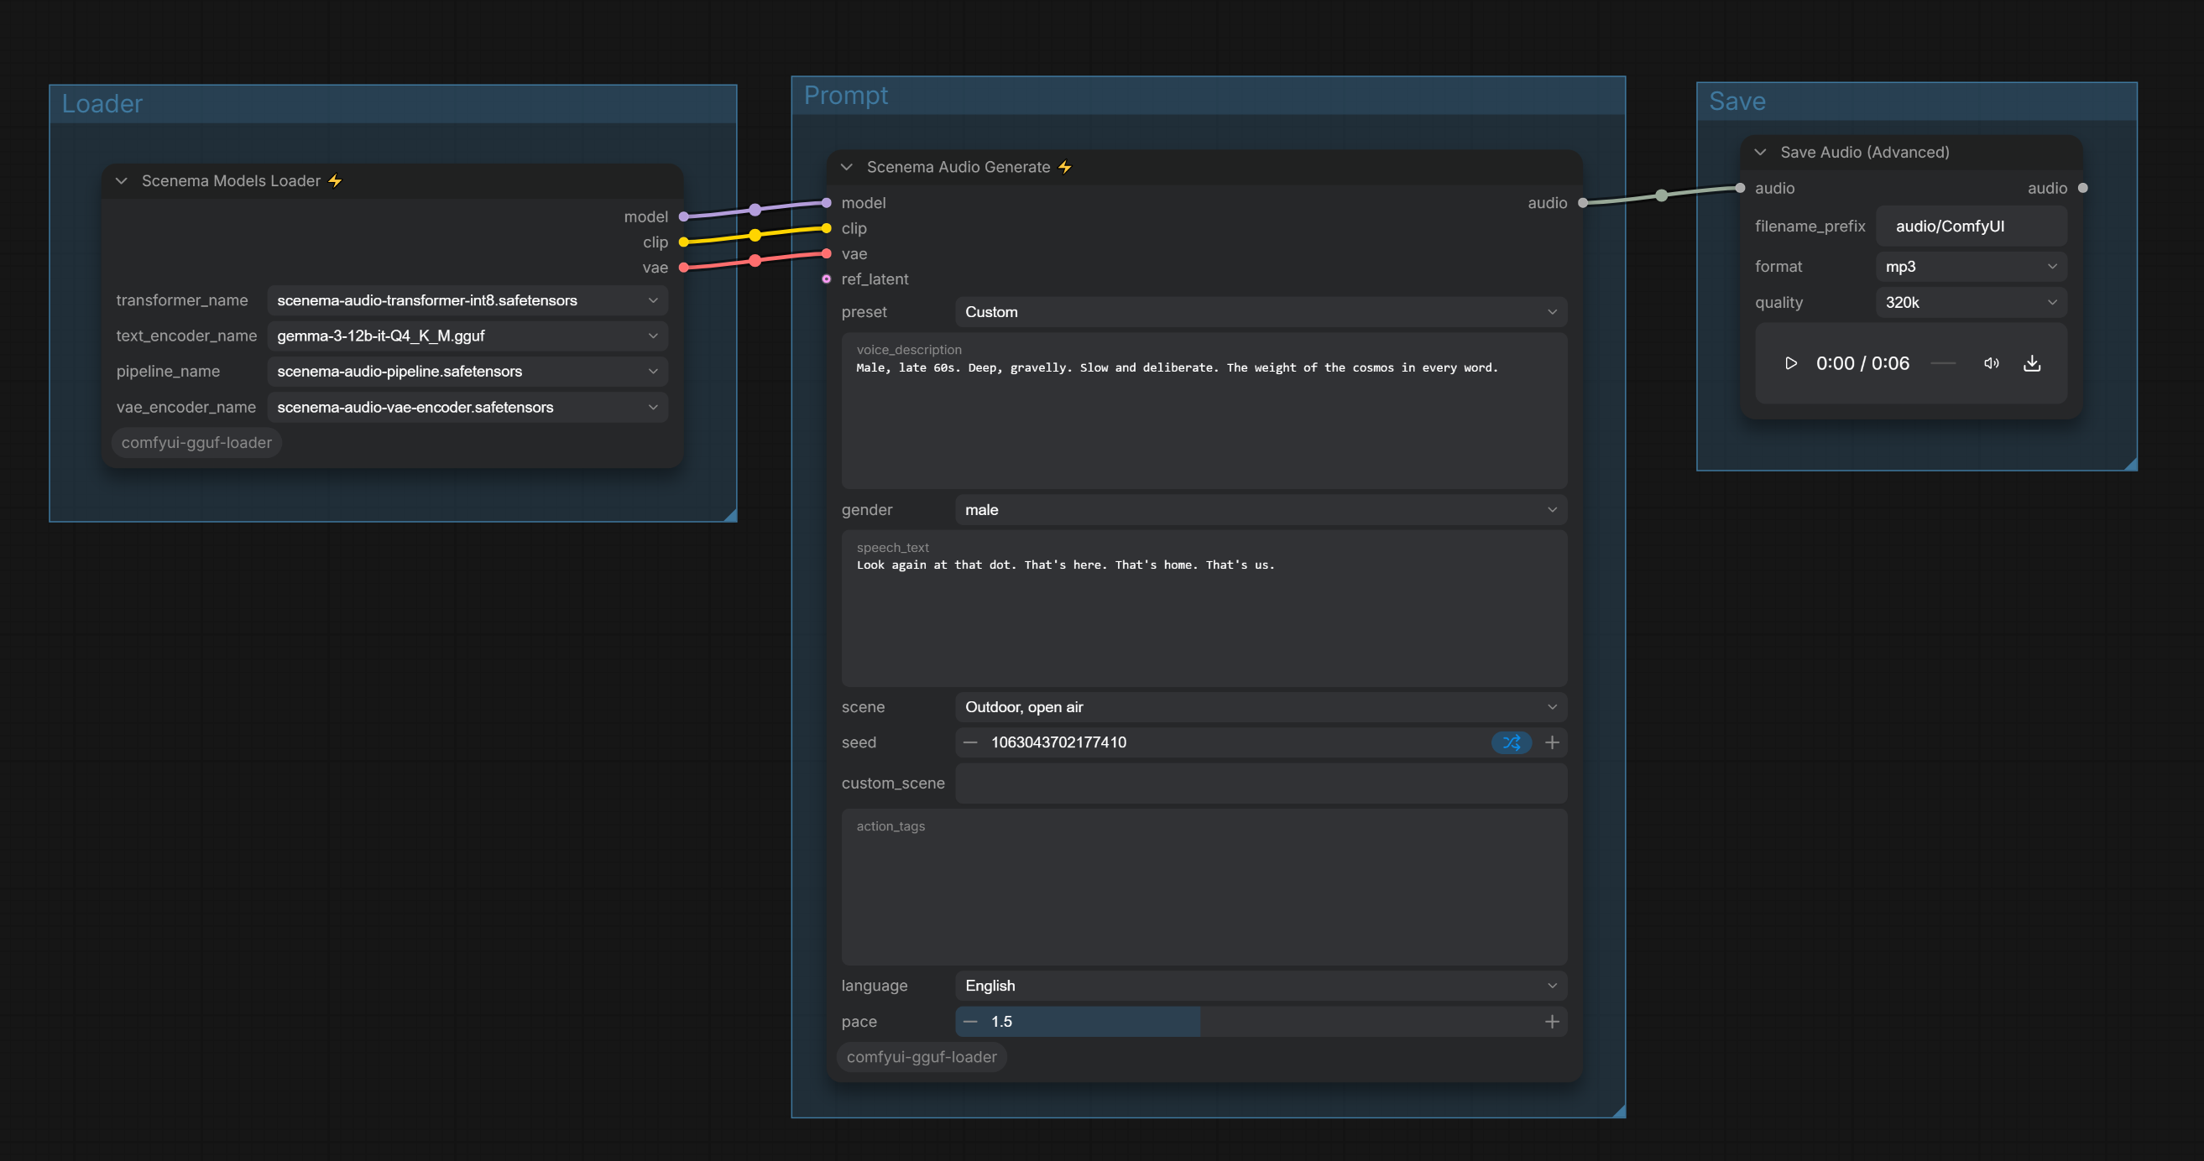Open the preset Custom dropdown

pos(1261,312)
